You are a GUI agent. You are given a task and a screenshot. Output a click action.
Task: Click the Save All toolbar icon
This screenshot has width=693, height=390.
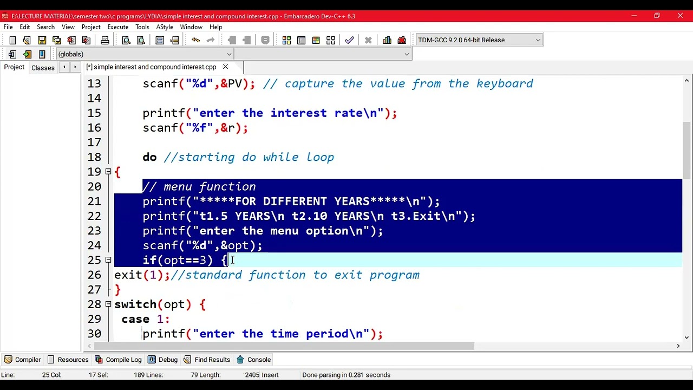pos(57,40)
